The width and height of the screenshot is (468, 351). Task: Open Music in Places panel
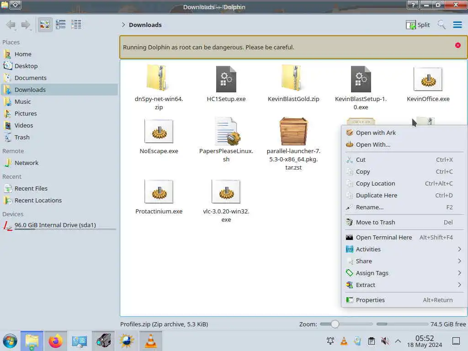pyautogui.click(x=59, y=101)
